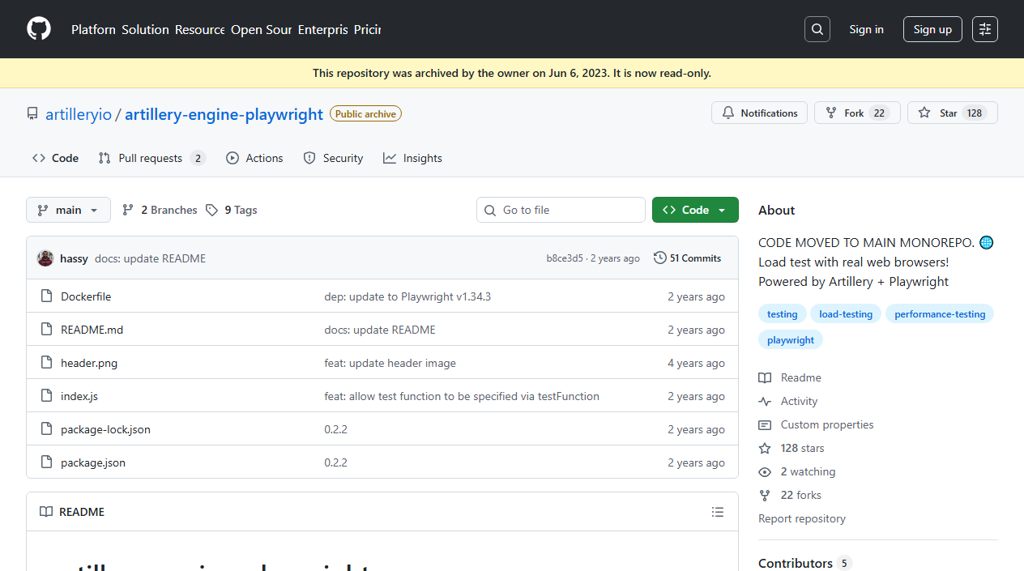Click the Custom properties icon
The image size is (1024, 571).
point(765,424)
